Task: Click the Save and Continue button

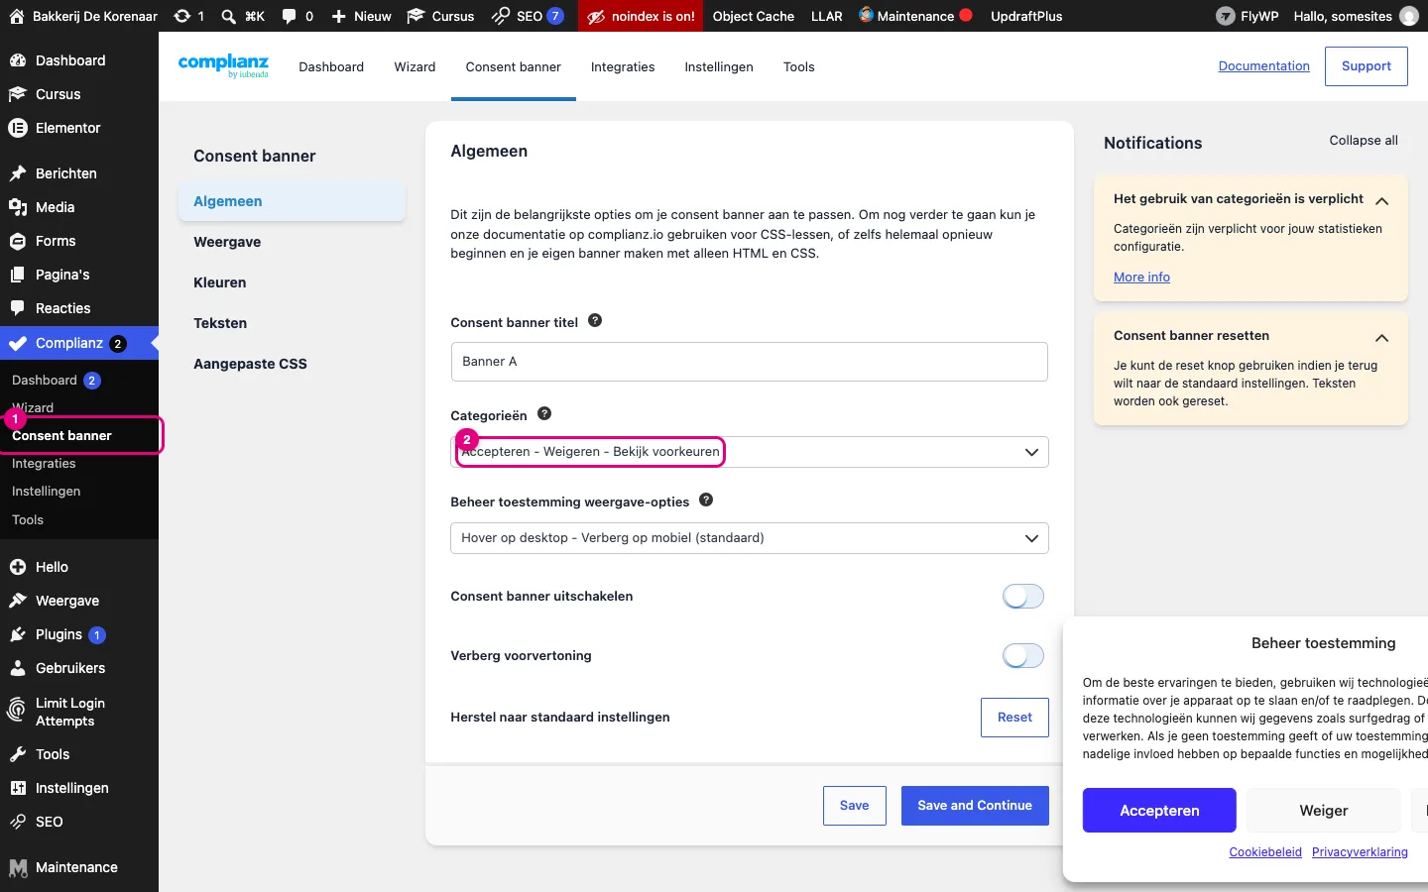Action: tap(975, 806)
